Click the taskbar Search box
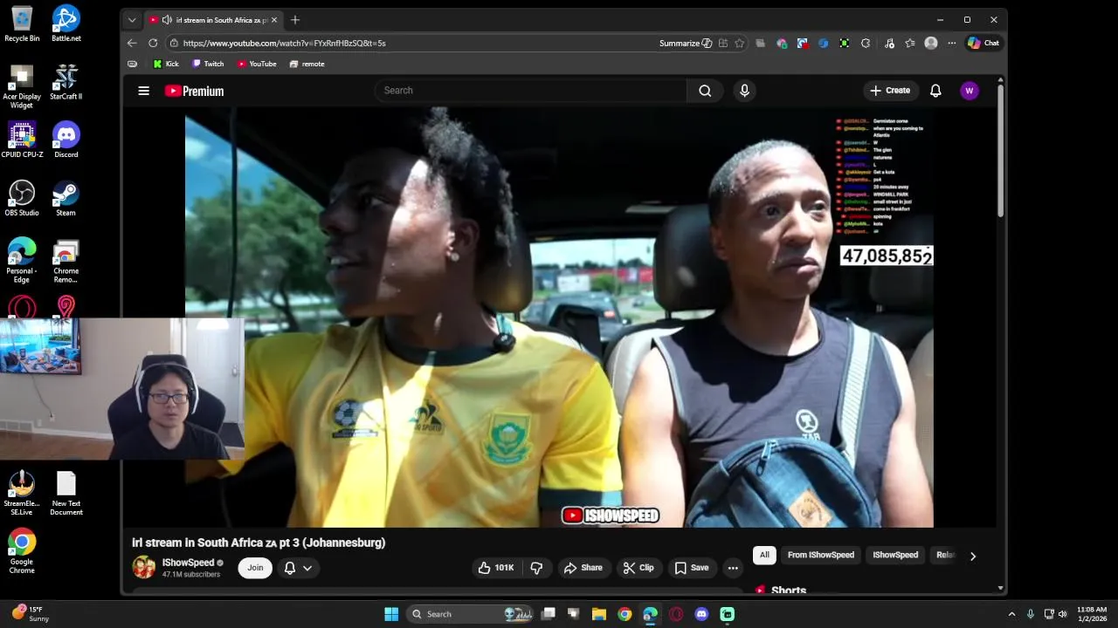 click(x=470, y=614)
